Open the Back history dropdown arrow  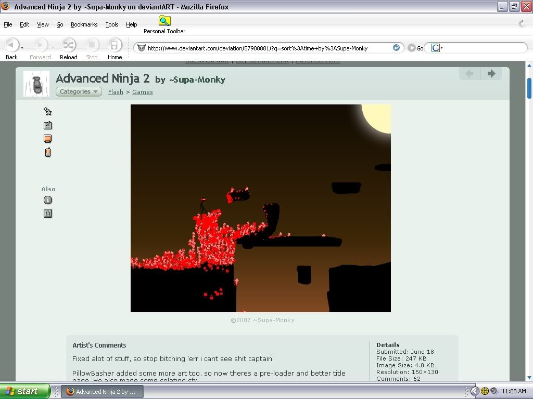coord(22,47)
